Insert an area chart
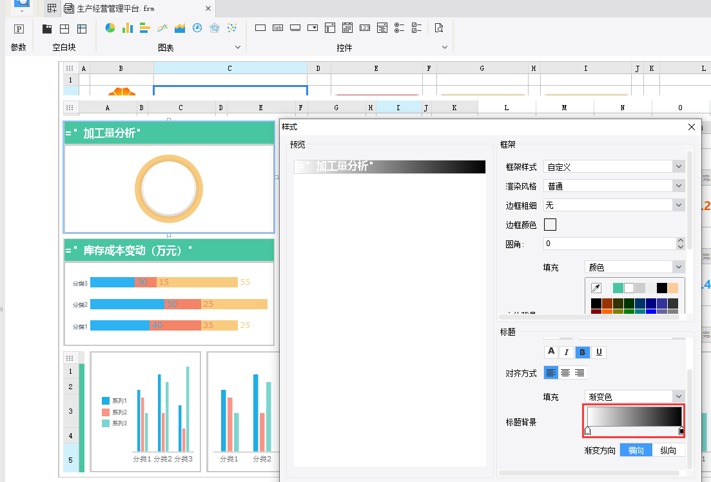 180,28
